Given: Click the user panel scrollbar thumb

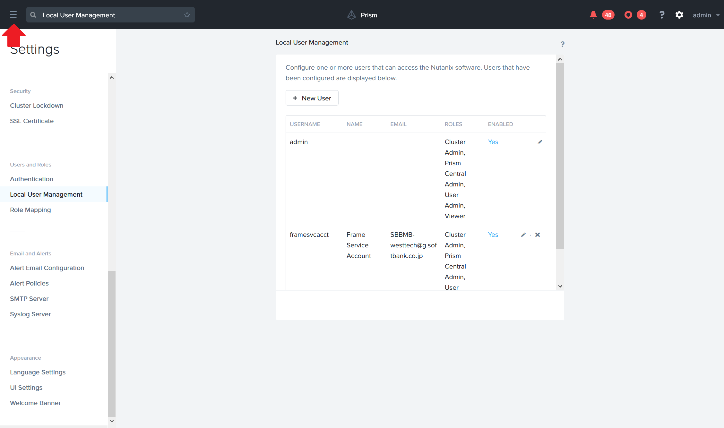Looking at the screenshot, I should pos(560,156).
